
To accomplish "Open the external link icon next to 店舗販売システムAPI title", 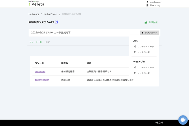I will [56, 22].
